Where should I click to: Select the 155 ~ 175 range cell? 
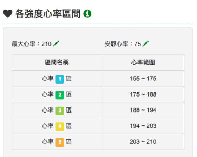[143, 79]
